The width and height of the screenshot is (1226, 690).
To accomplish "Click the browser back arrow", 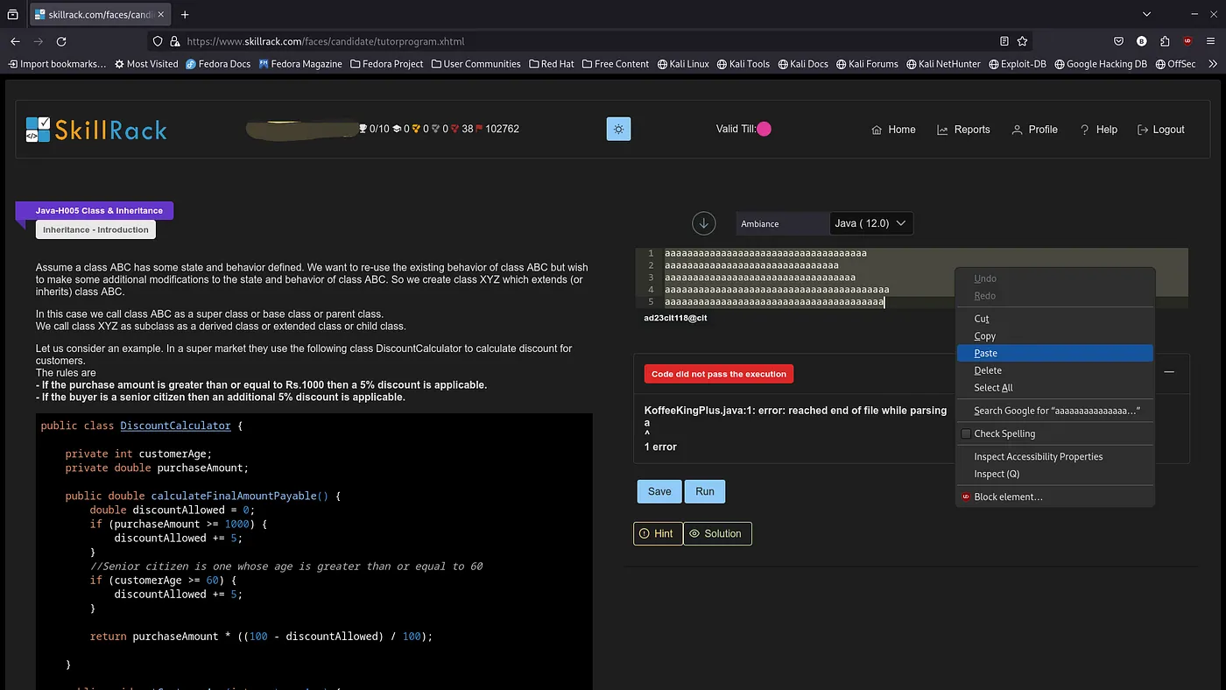I will pyautogui.click(x=15, y=41).
